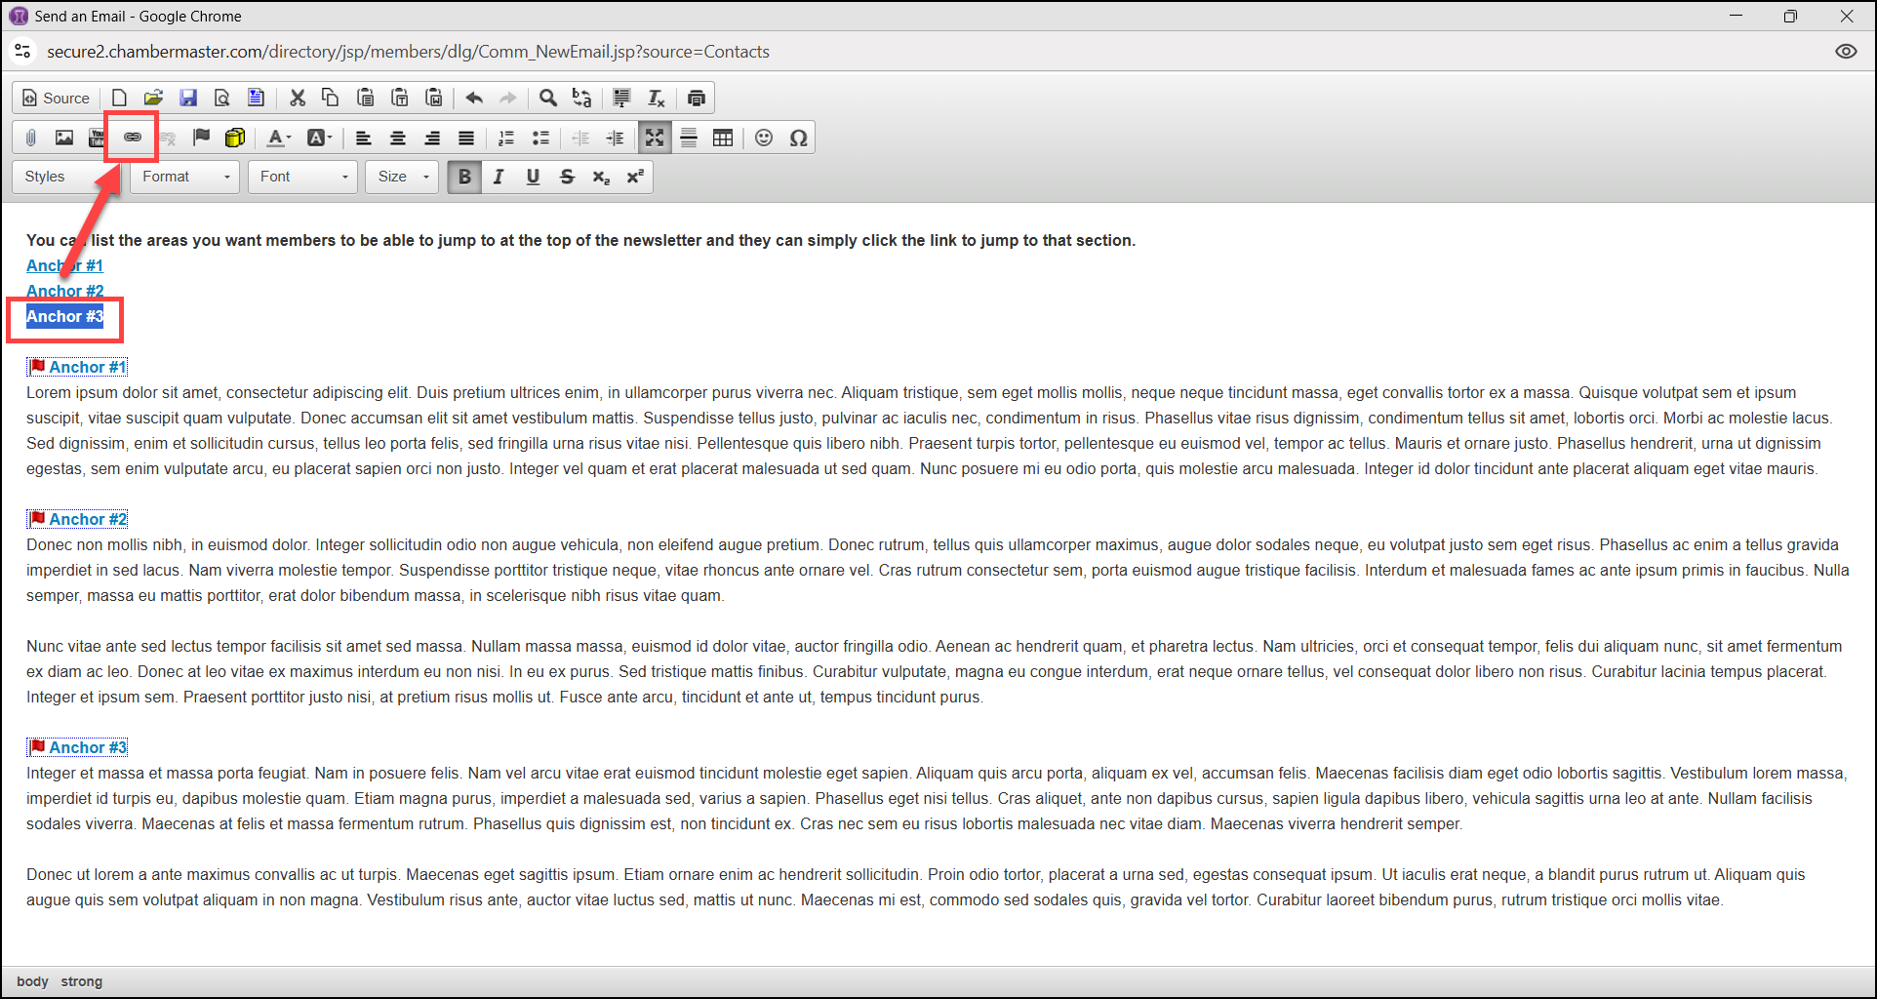Open the Find magnifier tool
The height and width of the screenshot is (999, 1877).
click(548, 98)
